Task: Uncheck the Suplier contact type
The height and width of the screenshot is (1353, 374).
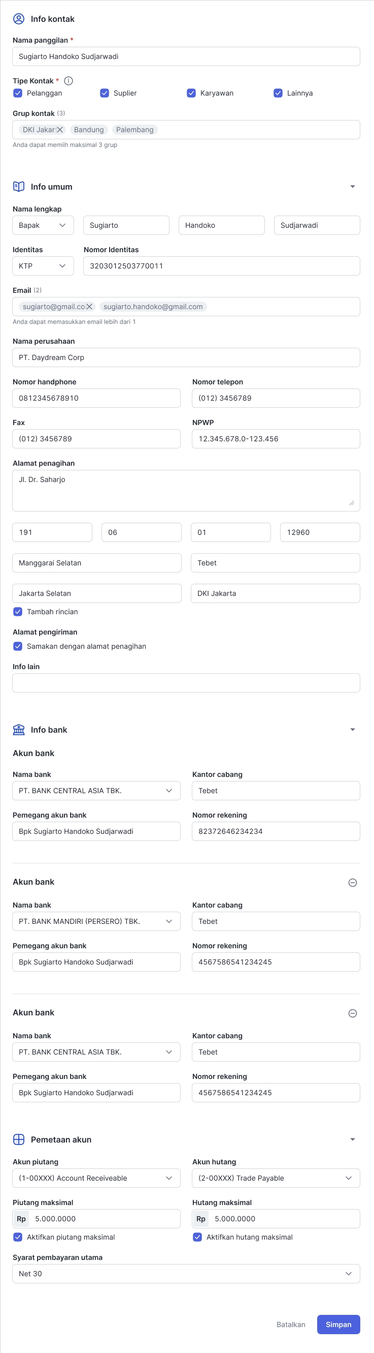Action: (x=105, y=93)
